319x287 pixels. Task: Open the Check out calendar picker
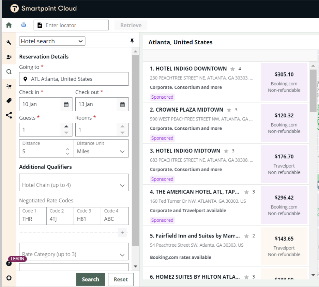(x=122, y=104)
